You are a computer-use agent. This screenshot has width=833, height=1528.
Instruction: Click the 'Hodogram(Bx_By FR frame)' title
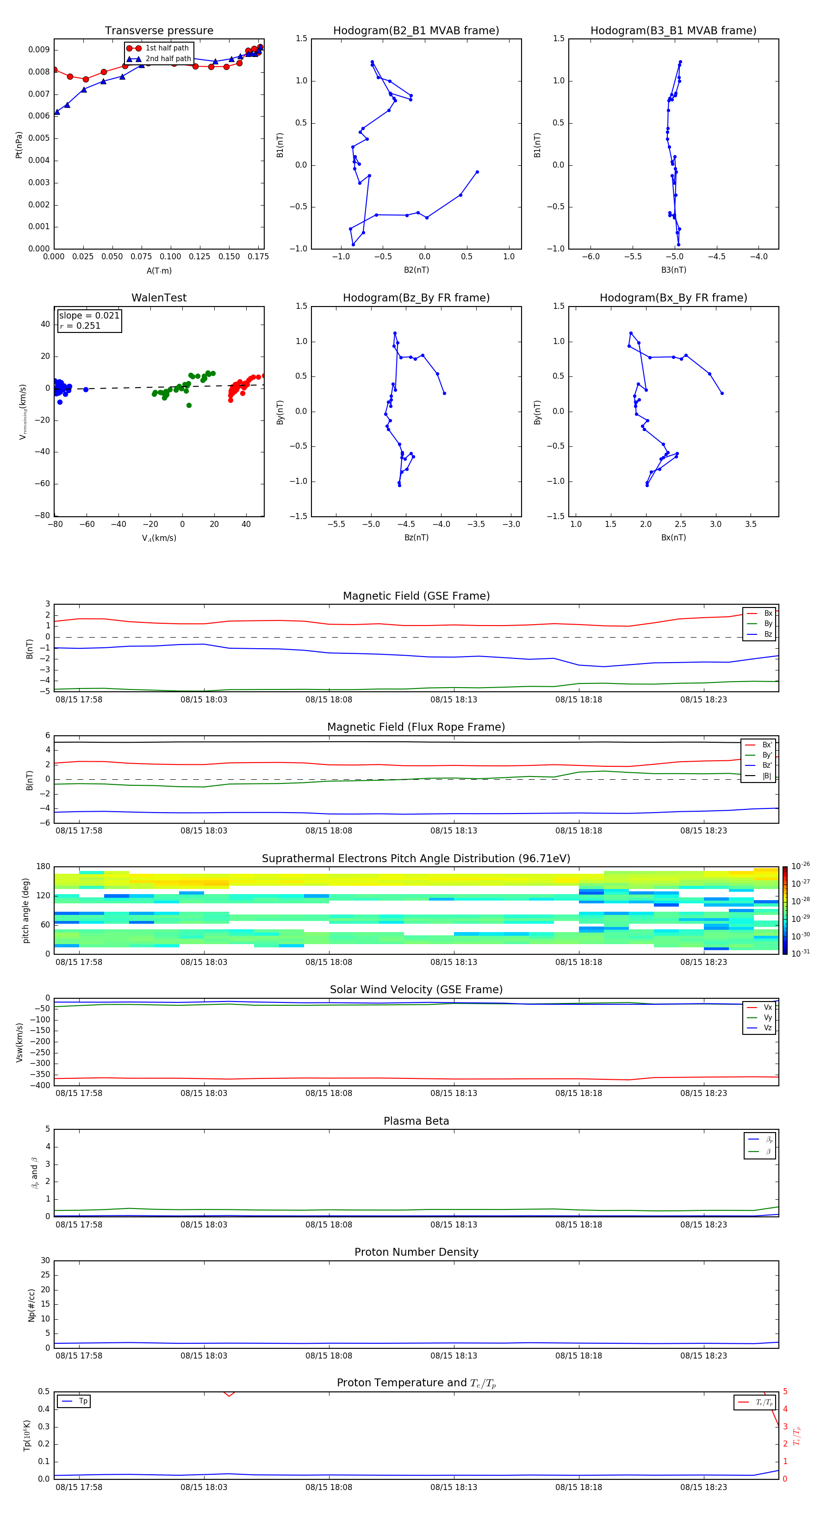[x=673, y=298]
